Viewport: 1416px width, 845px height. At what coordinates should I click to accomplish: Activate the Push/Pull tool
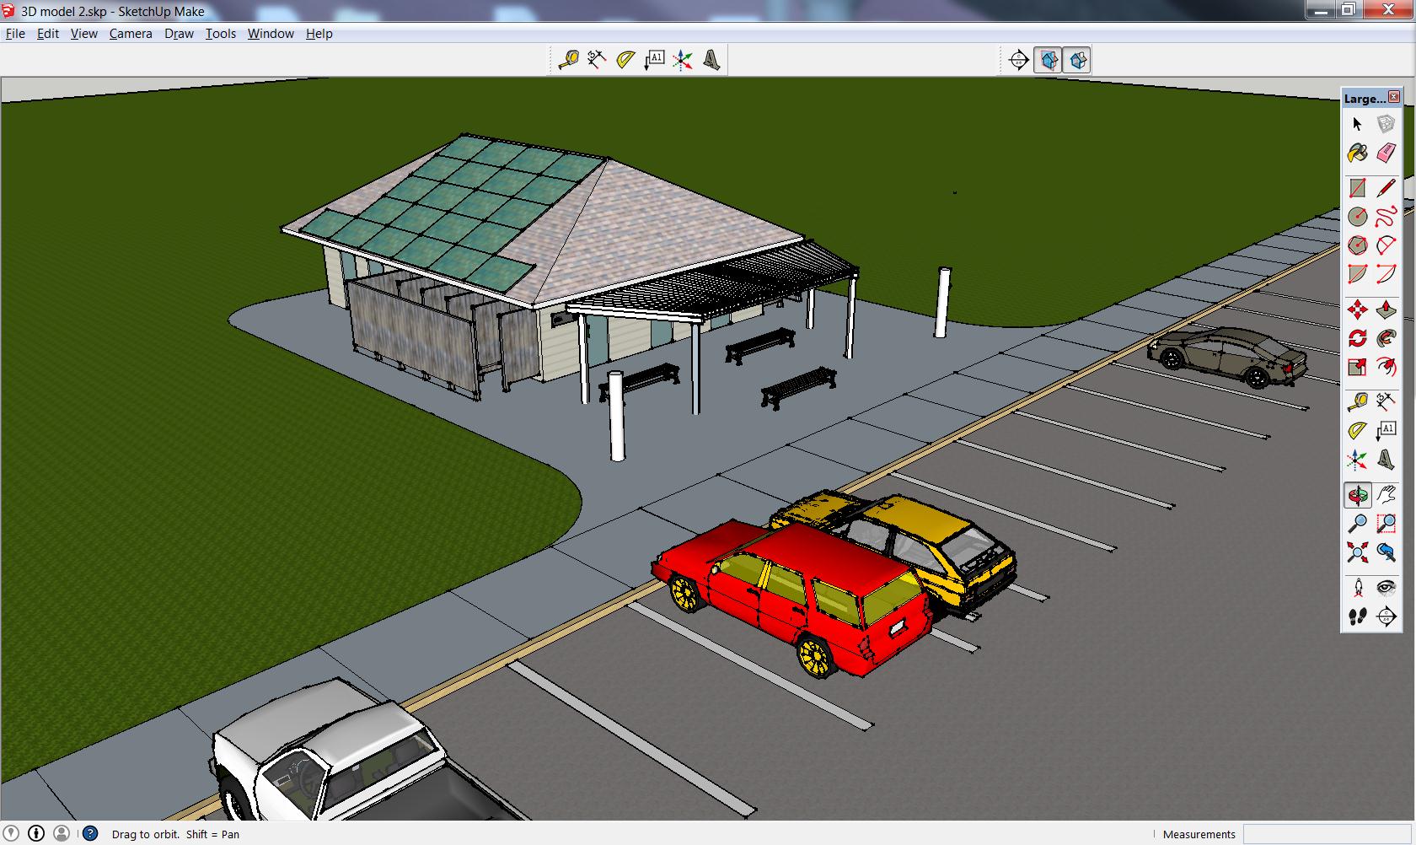pos(1386,309)
